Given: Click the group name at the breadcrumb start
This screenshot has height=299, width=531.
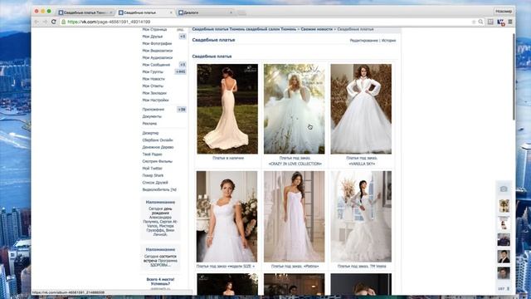Looking at the screenshot, I should 244,30.
